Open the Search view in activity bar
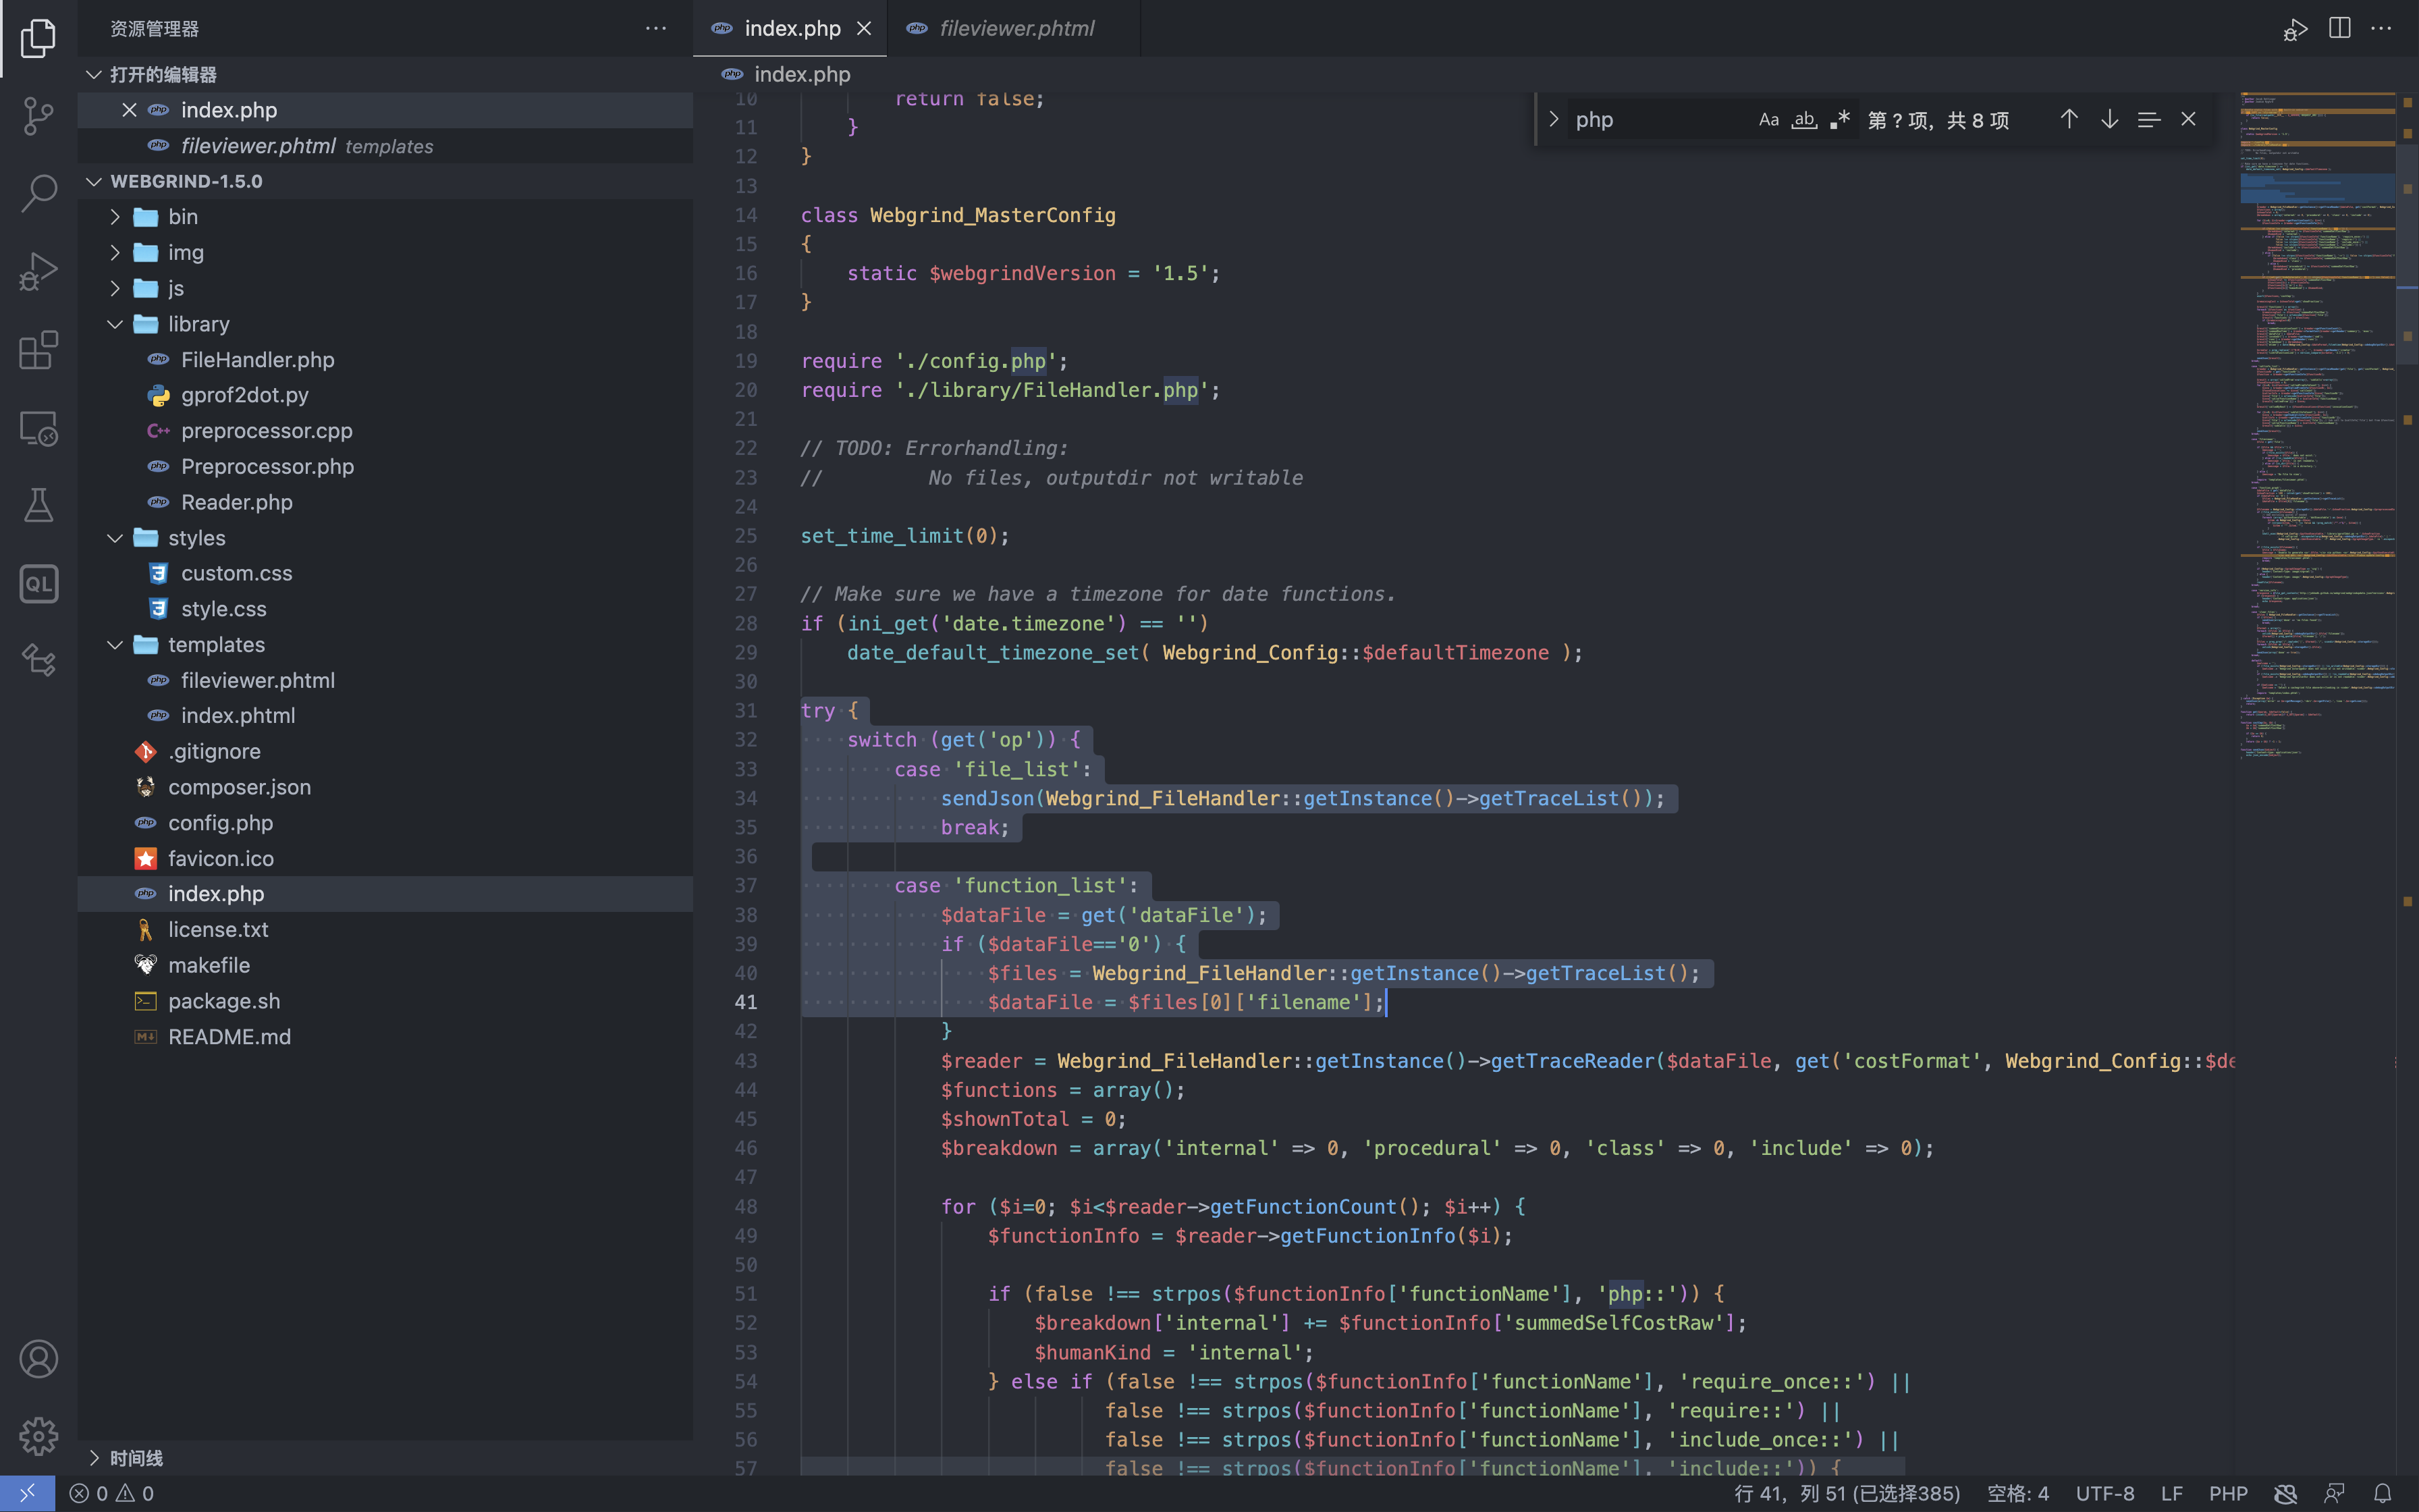 click(38, 193)
